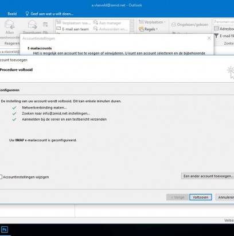Viewport: 234px width, 236px height.
Task: Enable Accountinstellingen wijzigen checkbox
Action: 1,177
